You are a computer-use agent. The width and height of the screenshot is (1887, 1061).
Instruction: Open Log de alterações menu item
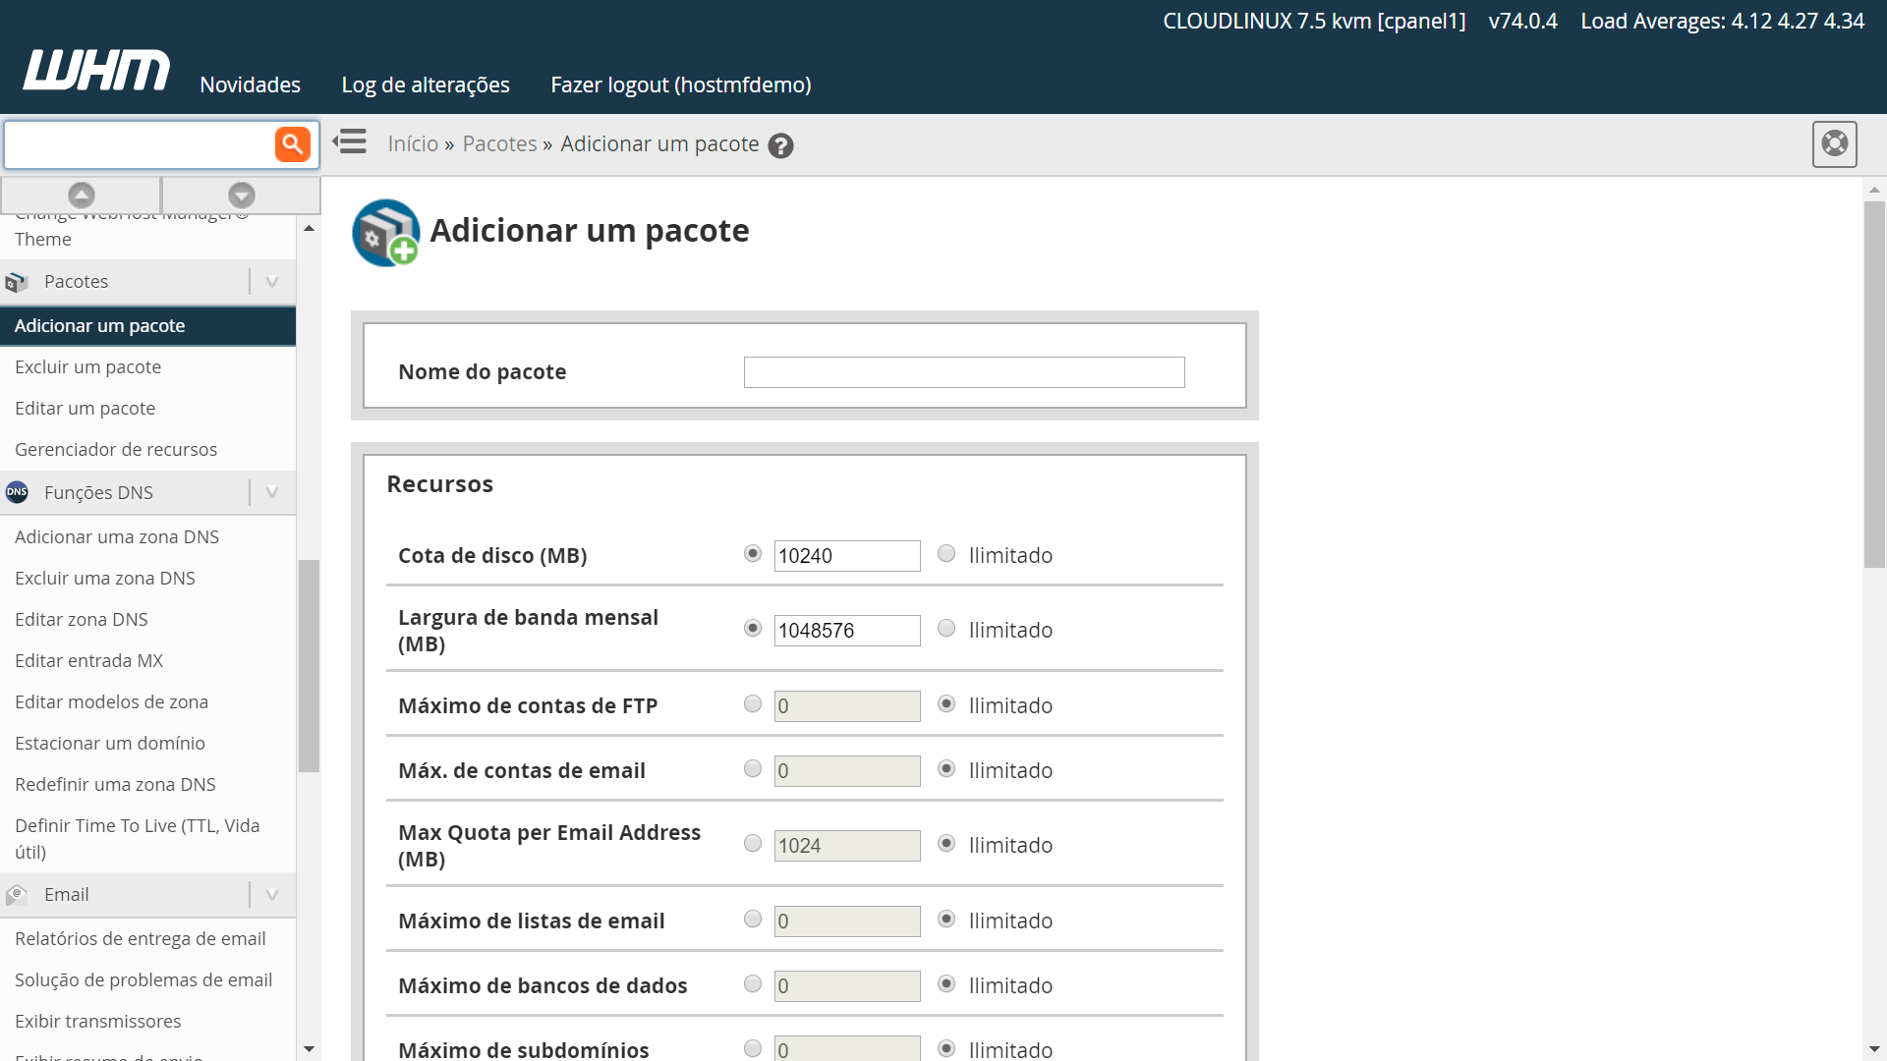426,84
